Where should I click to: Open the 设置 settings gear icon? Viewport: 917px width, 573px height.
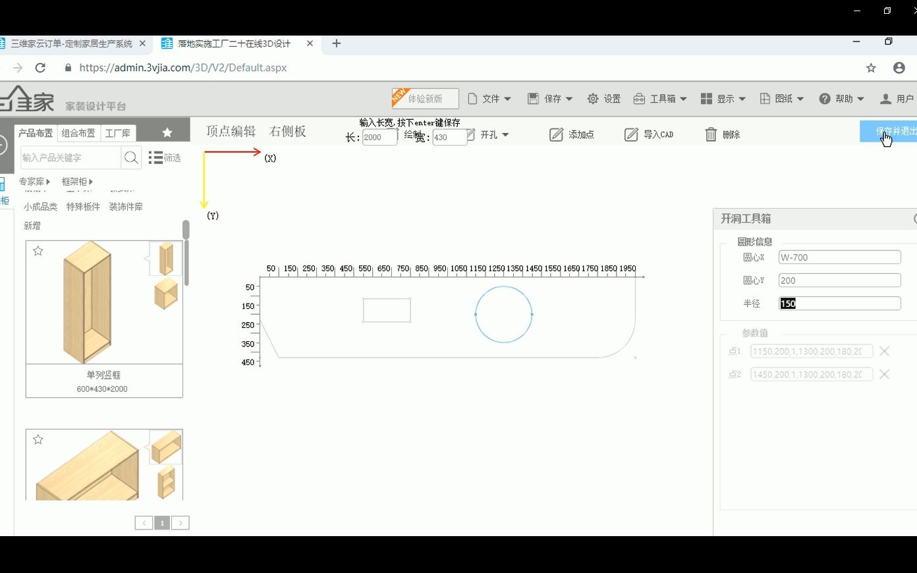click(592, 97)
